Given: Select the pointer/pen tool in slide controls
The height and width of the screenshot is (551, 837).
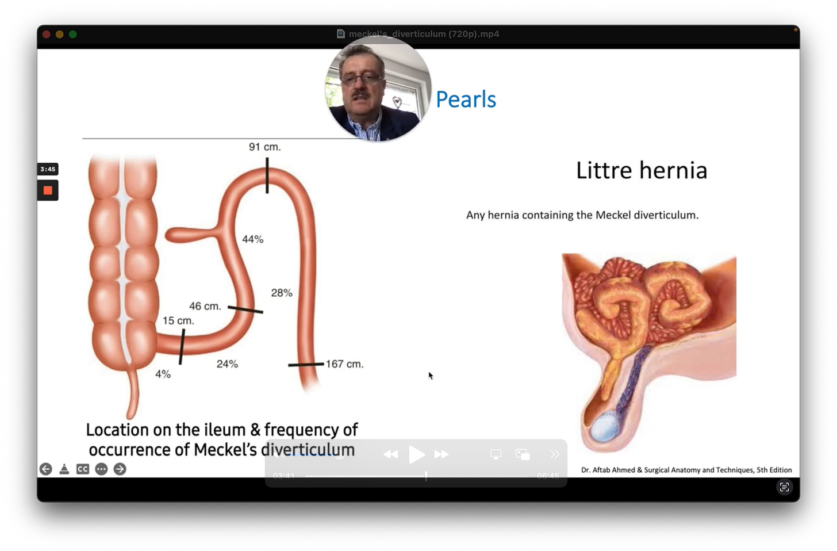Looking at the screenshot, I should click(x=64, y=469).
